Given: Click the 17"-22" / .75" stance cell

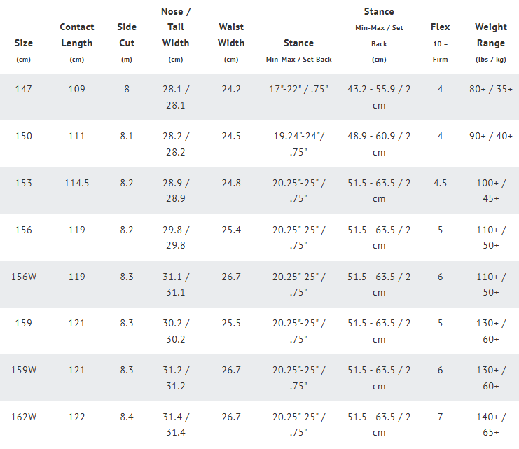Looking at the screenshot, I should [298, 89].
